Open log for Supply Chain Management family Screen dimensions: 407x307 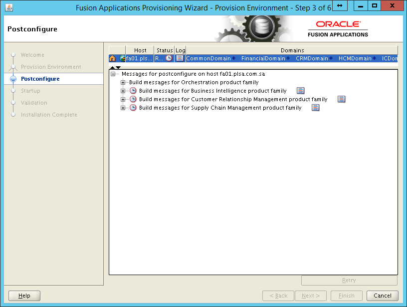[316, 108]
